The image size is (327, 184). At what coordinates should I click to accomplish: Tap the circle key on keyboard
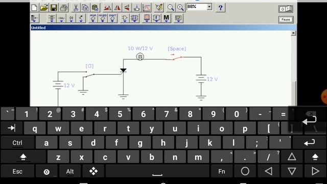click(245, 172)
